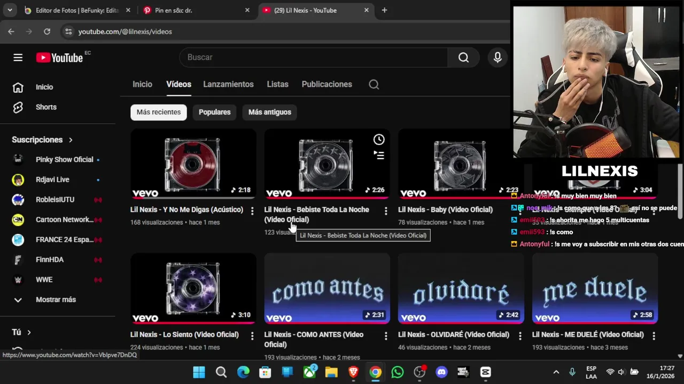Image resolution: width=684 pixels, height=384 pixels.
Task: Search within the channel using the magnifier icon
Action: [x=374, y=84]
